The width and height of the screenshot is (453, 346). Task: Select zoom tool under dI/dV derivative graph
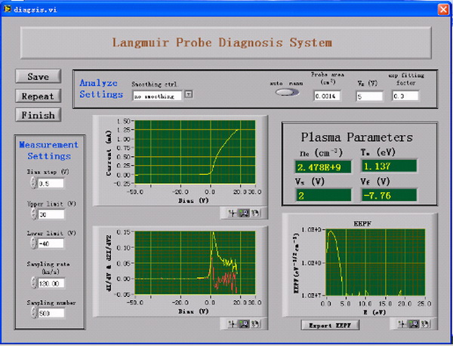(244, 324)
